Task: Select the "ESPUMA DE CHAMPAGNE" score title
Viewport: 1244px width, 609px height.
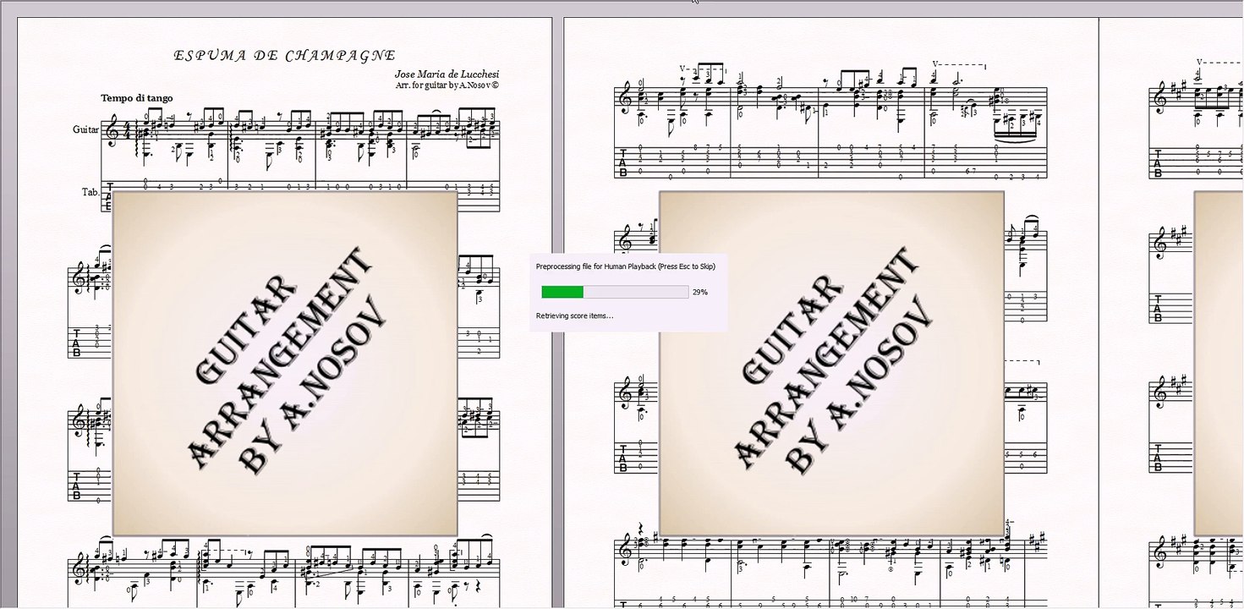Action: (x=284, y=56)
